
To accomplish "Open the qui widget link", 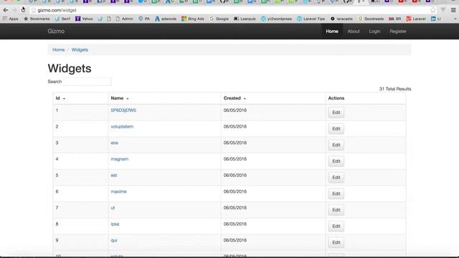I will click(114, 240).
